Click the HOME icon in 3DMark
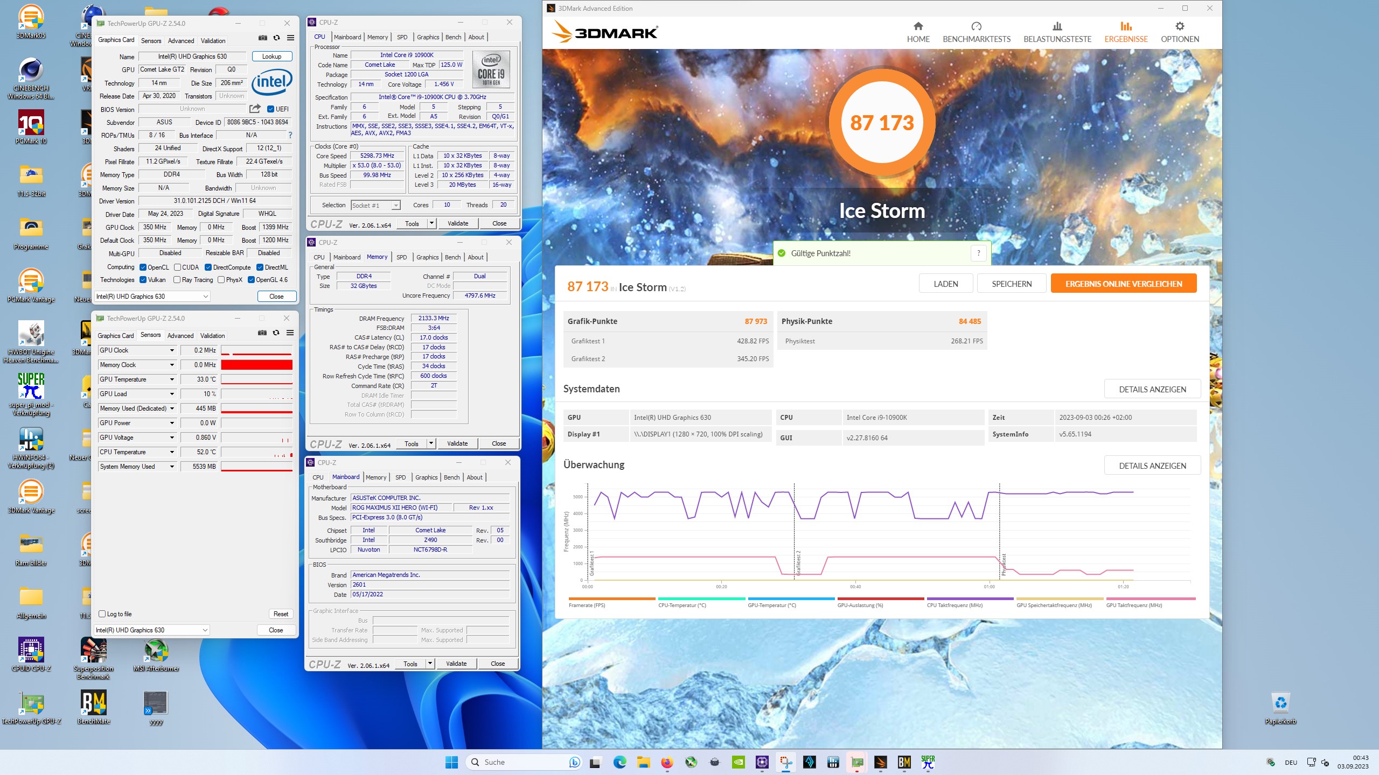This screenshot has width=1379, height=775. click(x=918, y=26)
